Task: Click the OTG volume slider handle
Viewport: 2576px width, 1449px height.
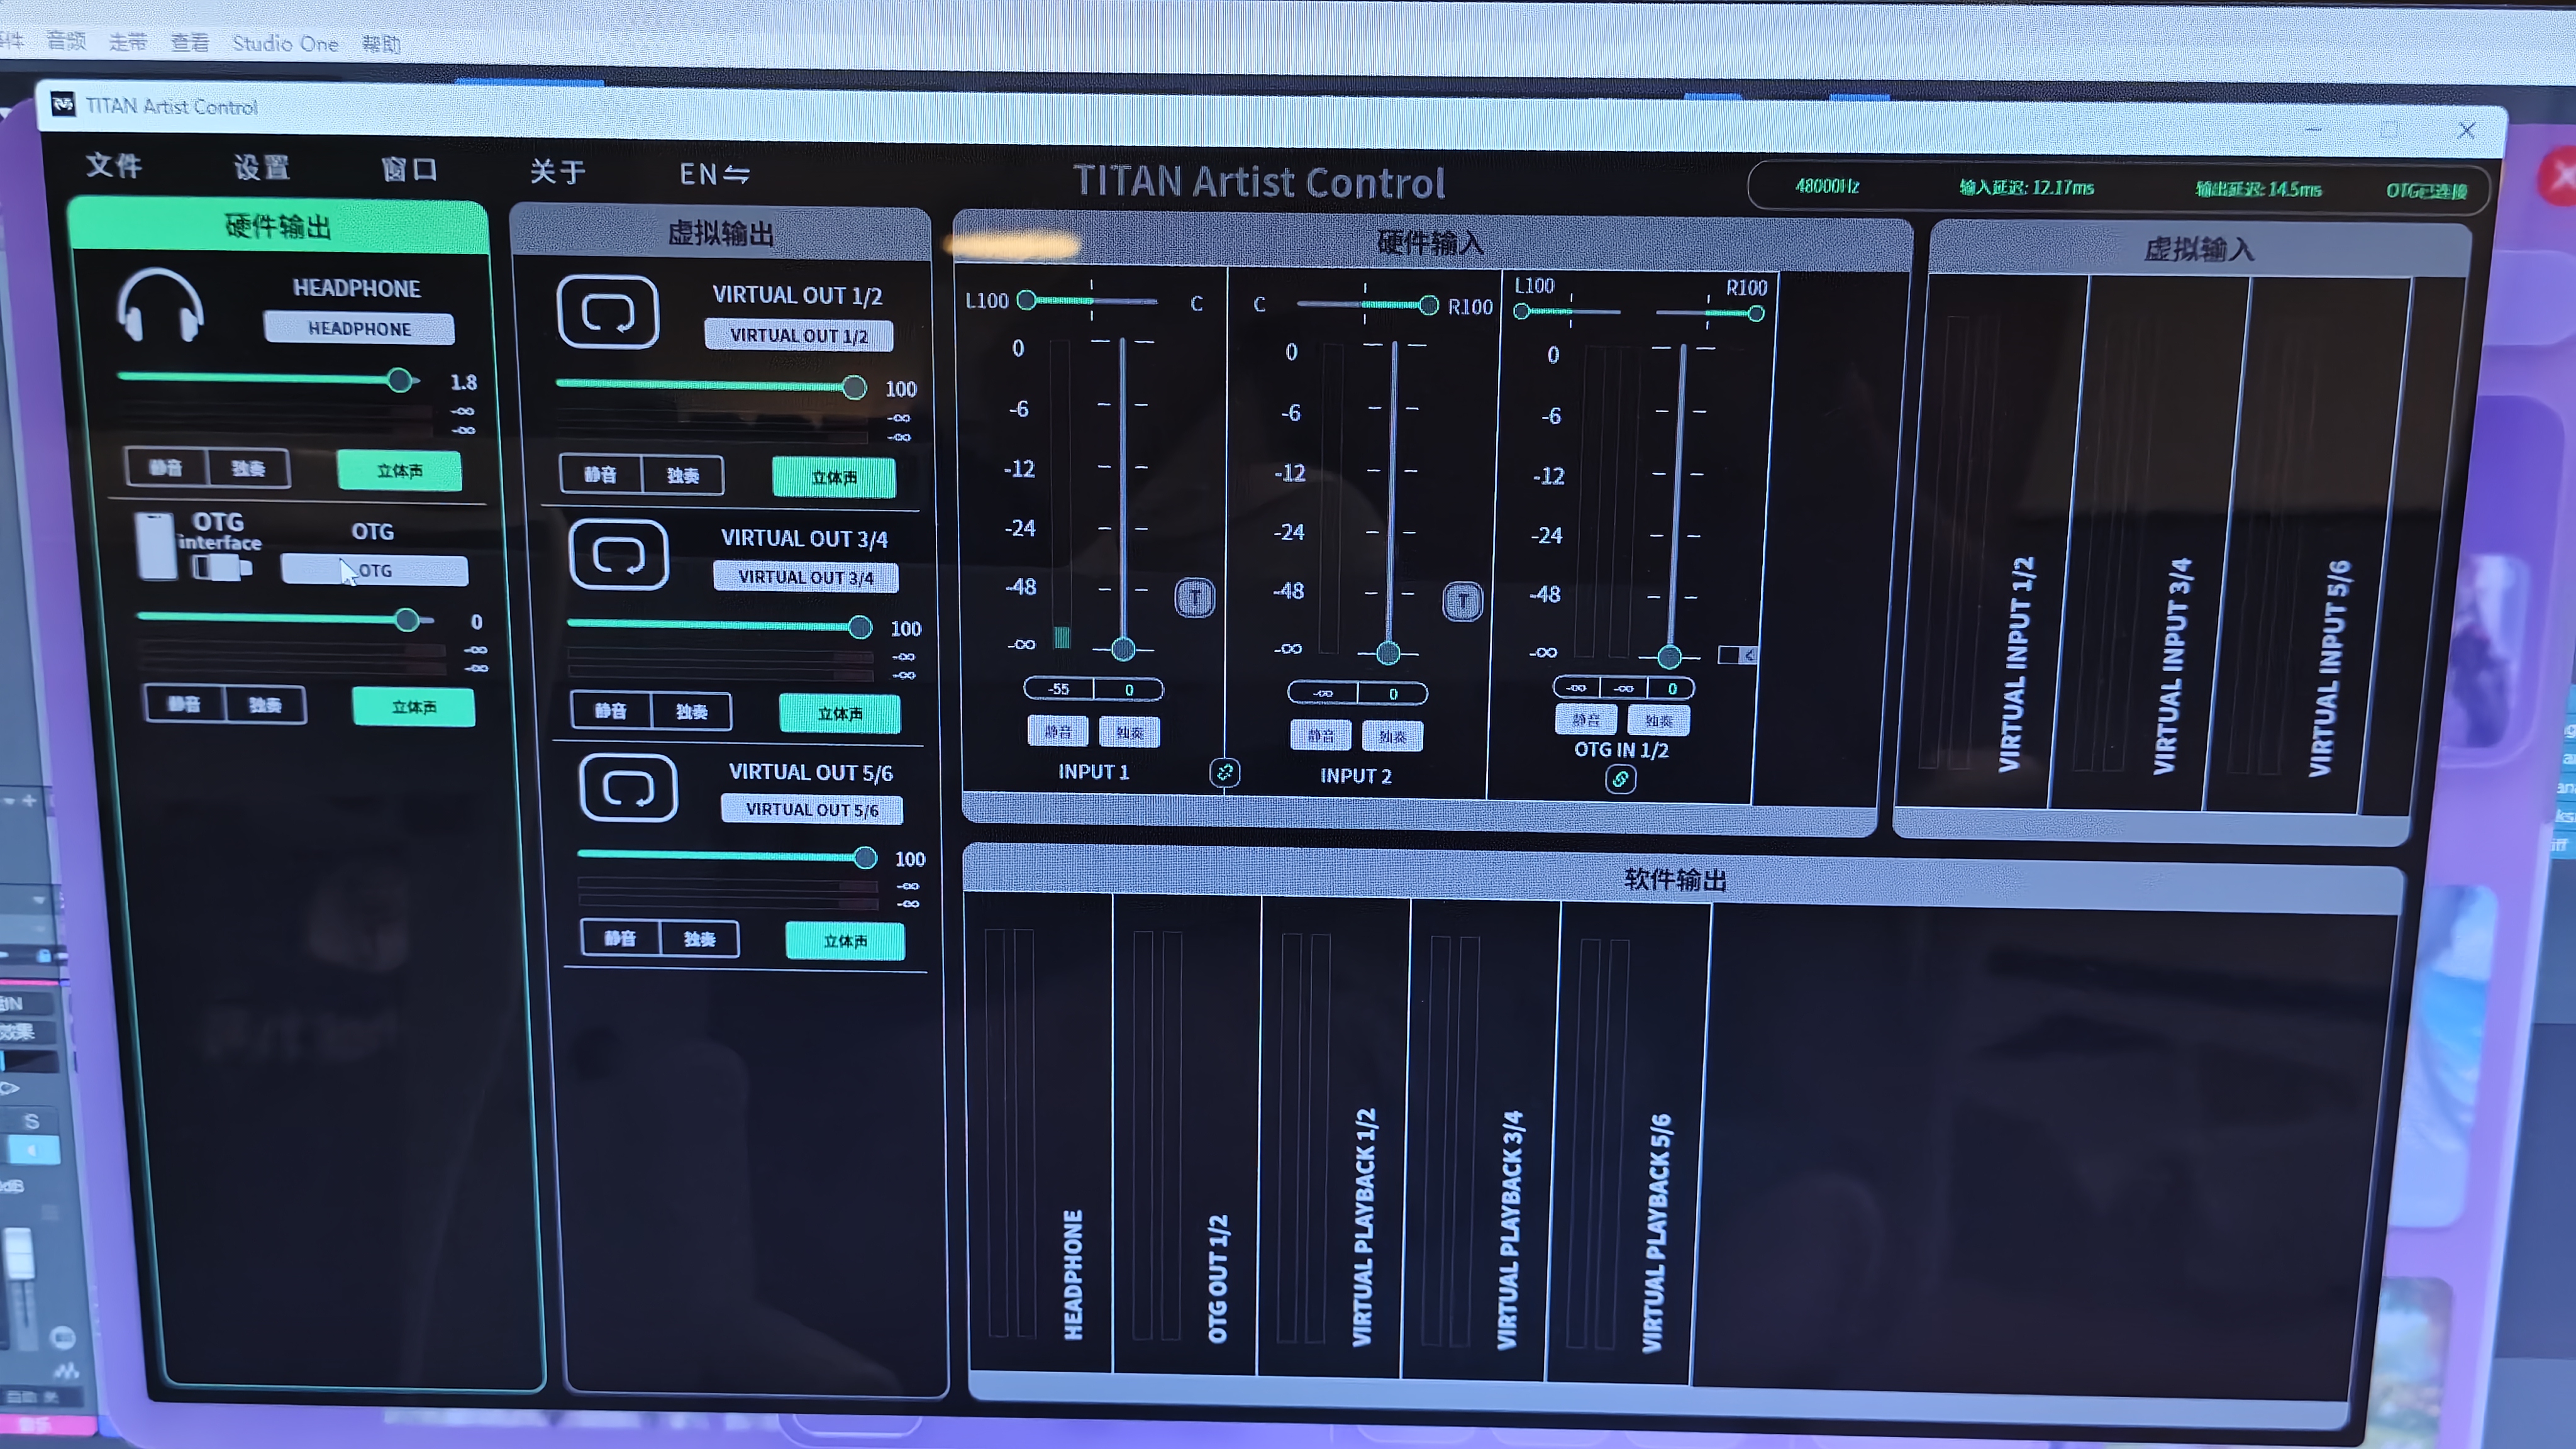Action: pos(407,620)
